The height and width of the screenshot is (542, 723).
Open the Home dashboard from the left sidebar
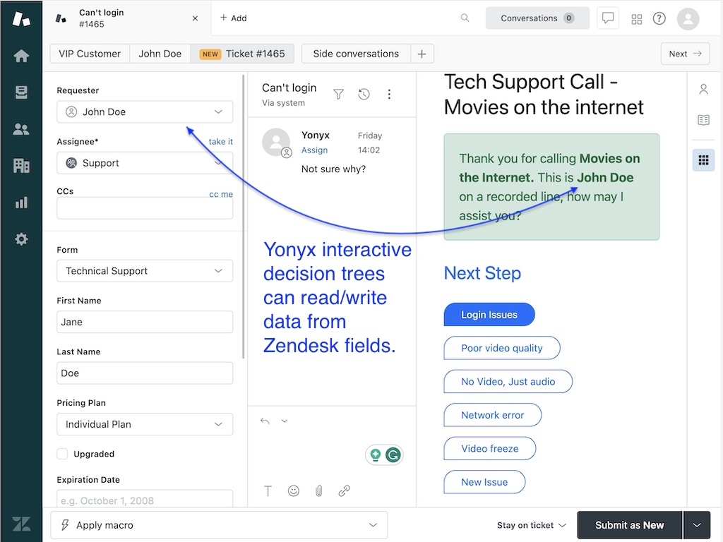21,56
